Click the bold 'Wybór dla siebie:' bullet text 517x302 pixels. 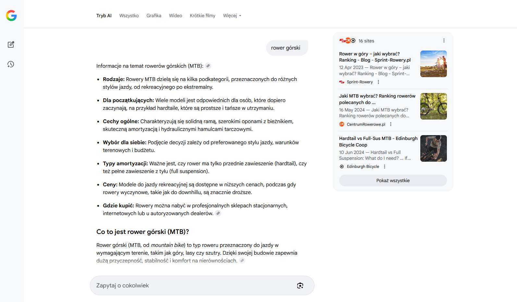[125, 142]
